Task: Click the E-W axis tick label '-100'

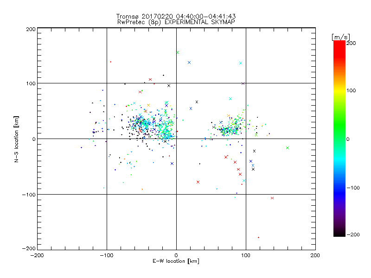Action: tap(107, 255)
